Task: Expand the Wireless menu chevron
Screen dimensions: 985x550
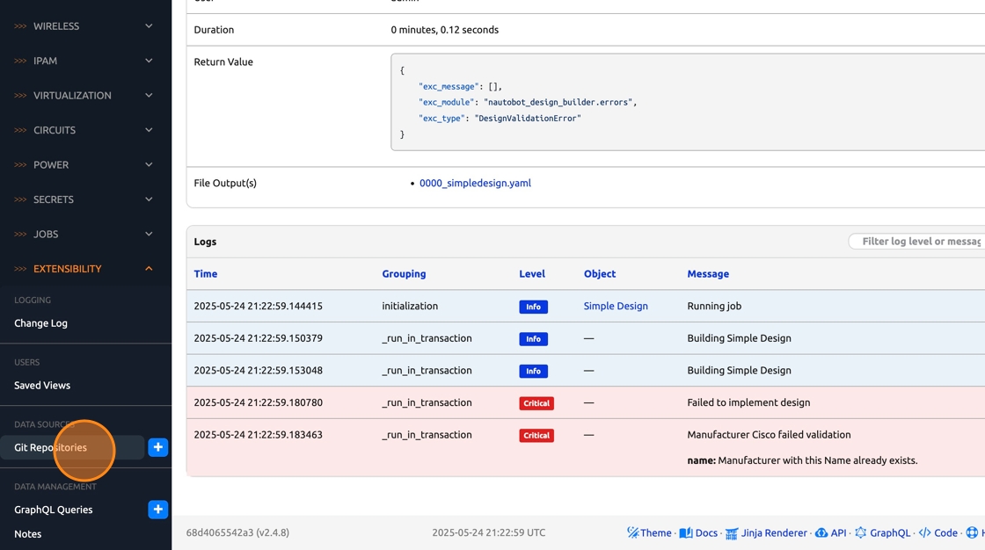Action: [149, 26]
